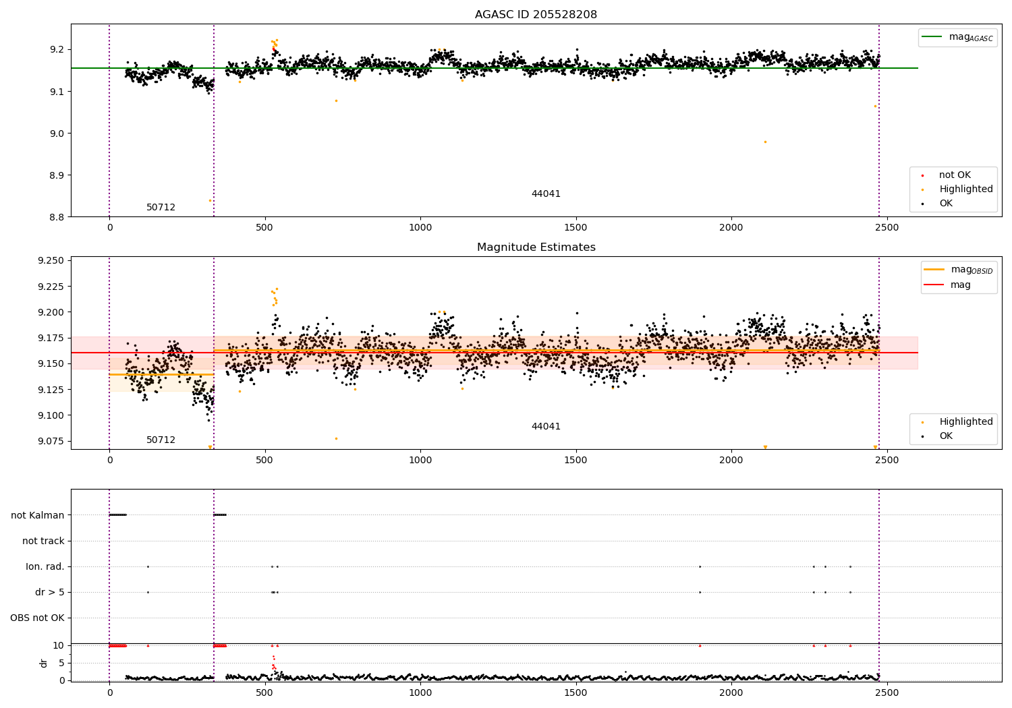Select 'not OK' legend entry in top plot
The height and width of the screenshot is (708, 1012).
[955, 175]
